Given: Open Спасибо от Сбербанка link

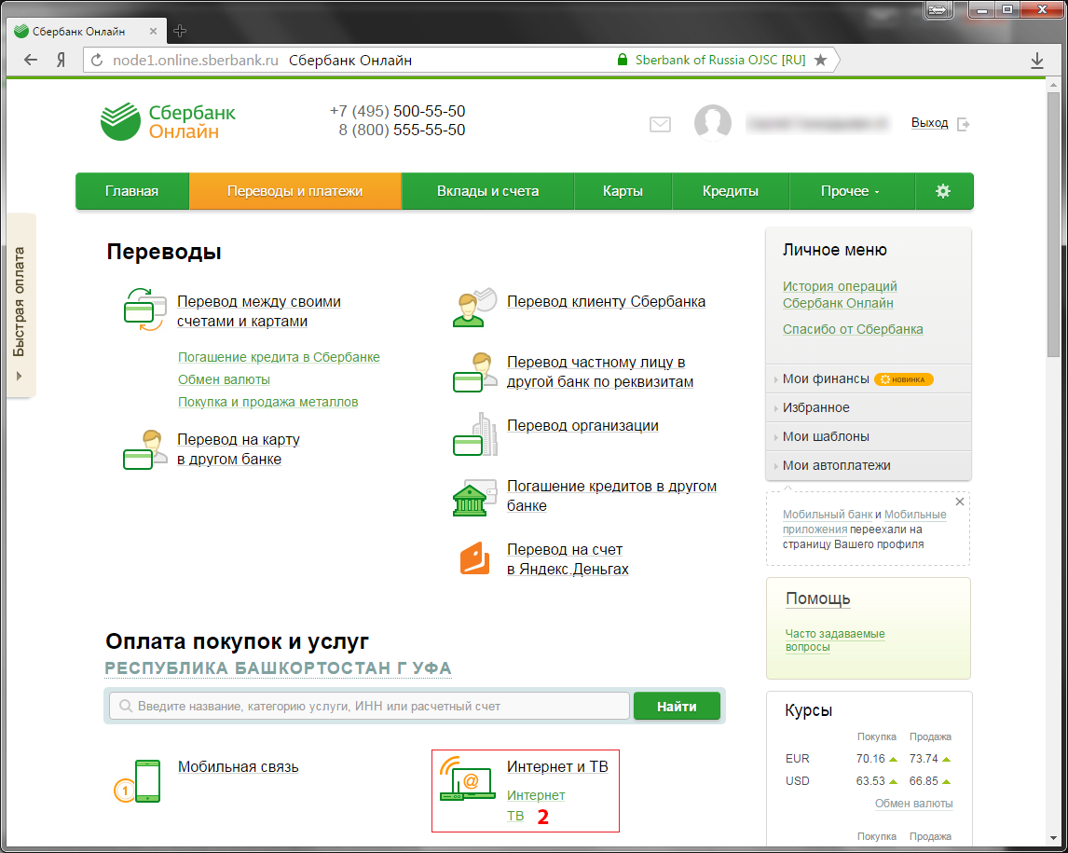Looking at the screenshot, I should click(853, 329).
